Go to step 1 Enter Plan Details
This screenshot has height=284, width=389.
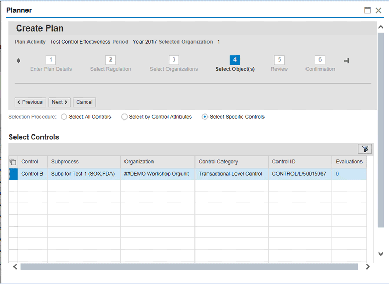51,61
